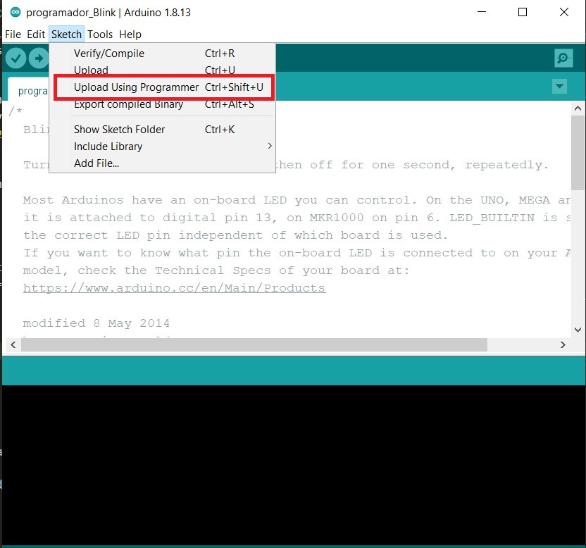Close the Arduino window
This screenshot has width=586, height=548.
coord(564,13)
